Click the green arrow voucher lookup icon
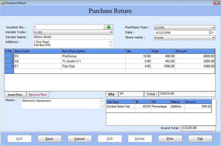This screenshot has width=221, height=146. (x=108, y=27)
